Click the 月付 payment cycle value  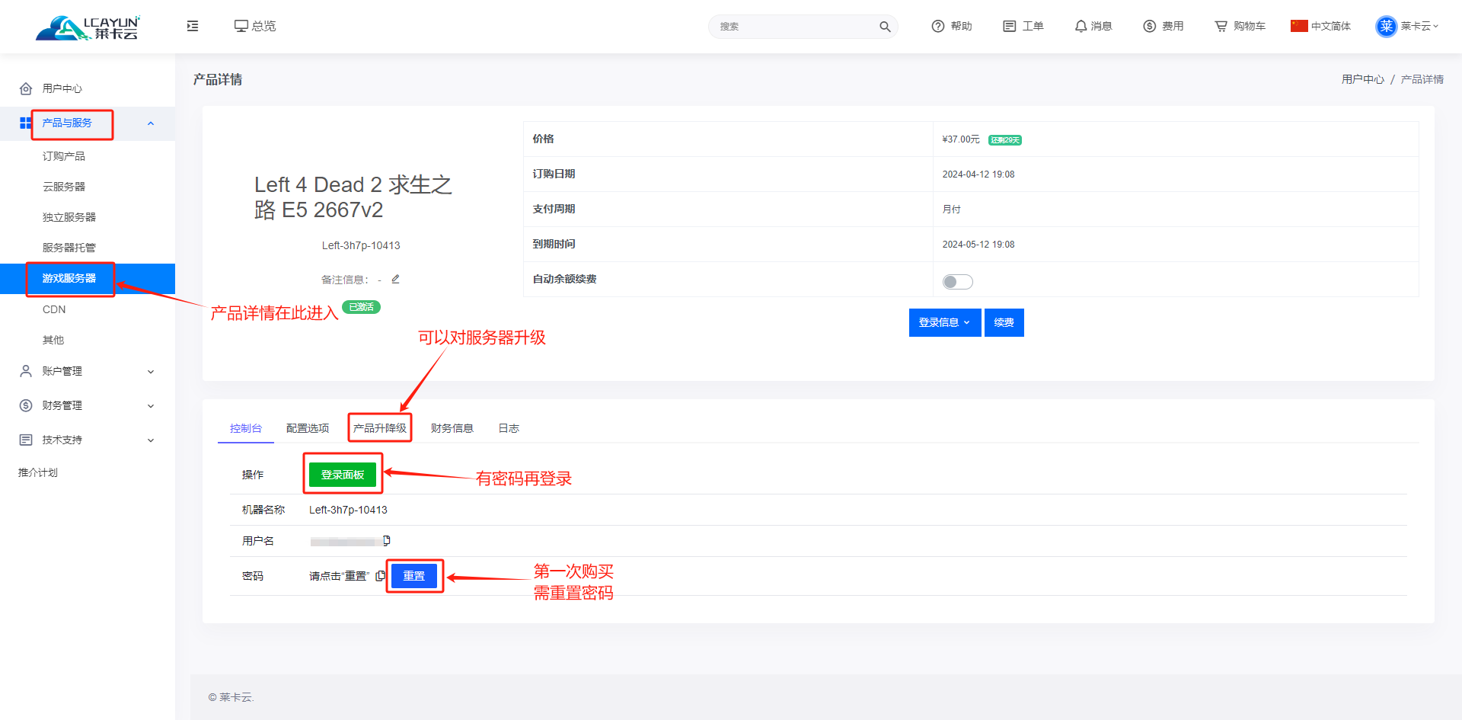click(952, 210)
